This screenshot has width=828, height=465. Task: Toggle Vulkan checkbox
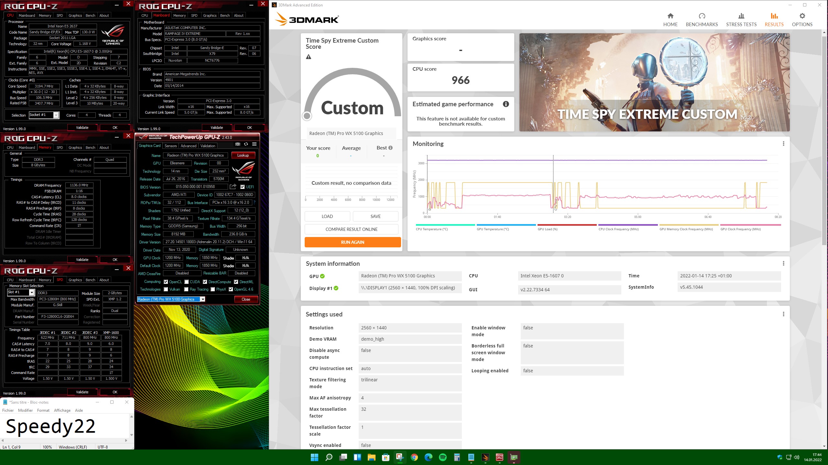166,289
